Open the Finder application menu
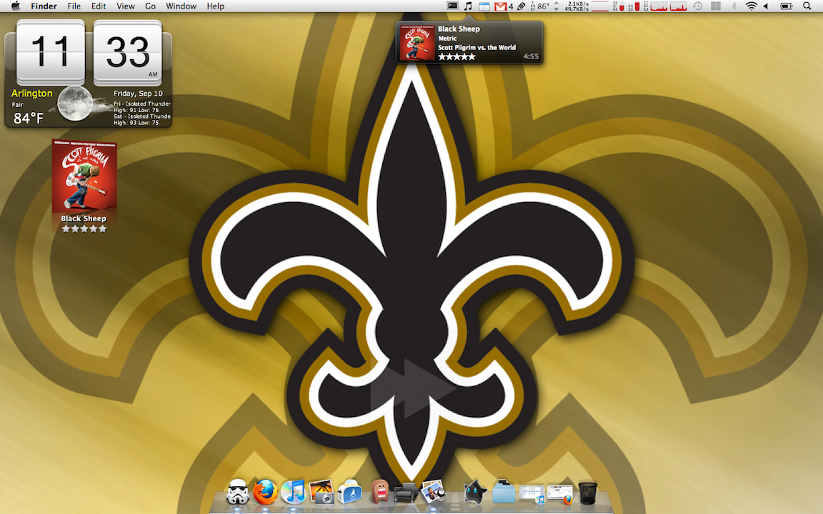The height and width of the screenshot is (514, 823). point(44,6)
